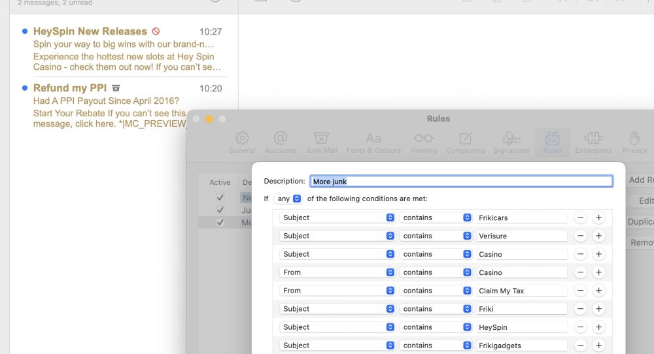
Task: Open the Signatures preferences tab
Action: [x=511, y=142]
